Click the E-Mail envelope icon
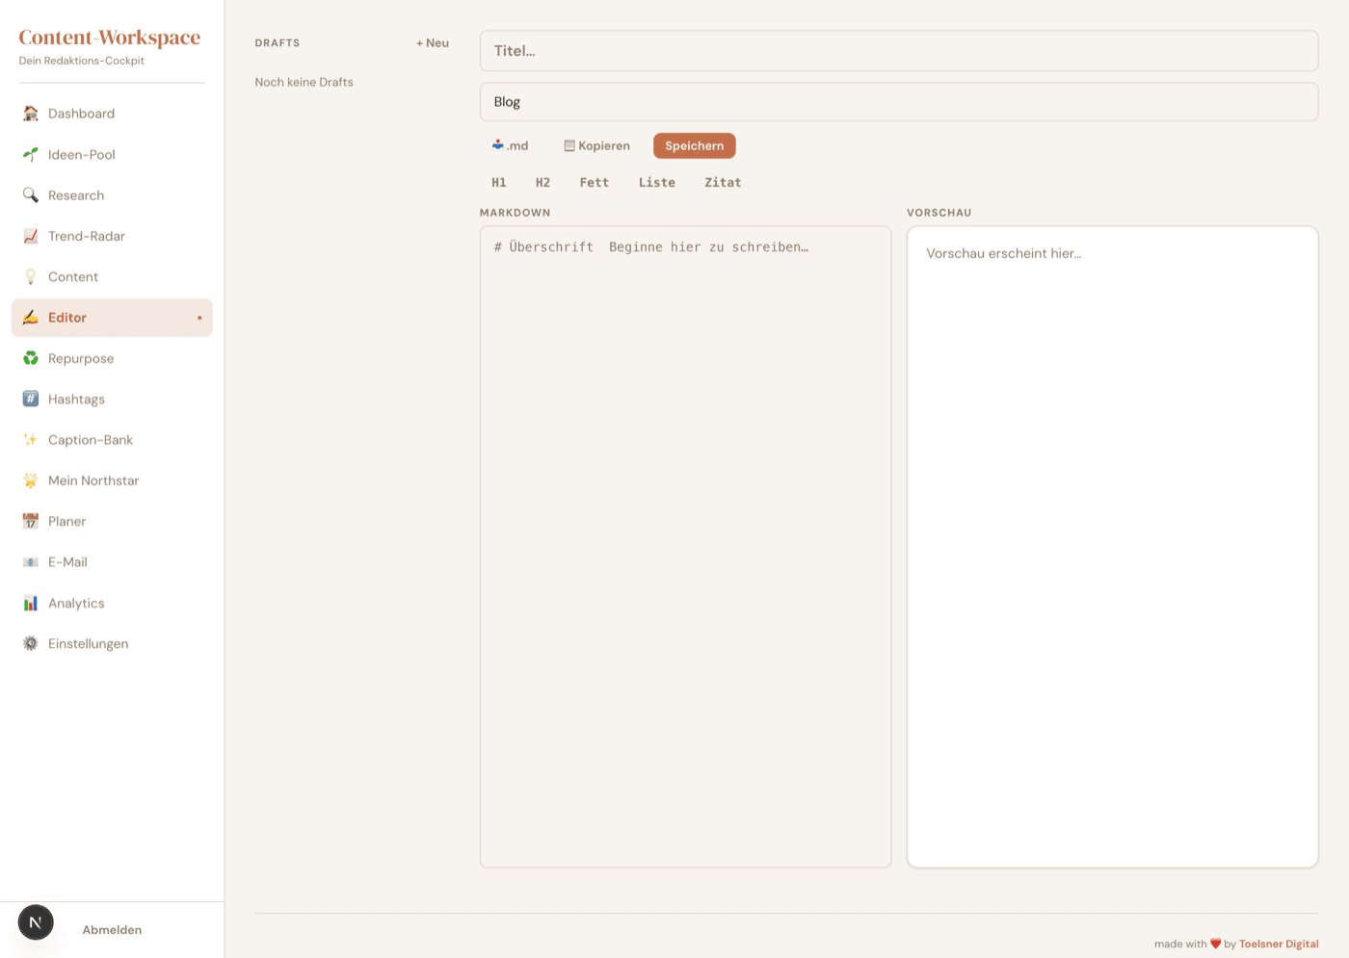Screen dimensions: 1349x958 [31, 562]
